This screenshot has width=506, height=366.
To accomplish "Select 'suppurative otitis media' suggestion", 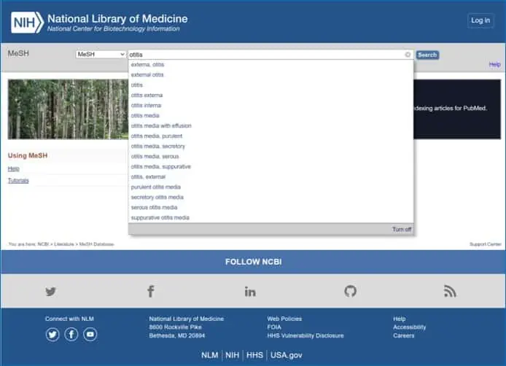I will point(160,217).
